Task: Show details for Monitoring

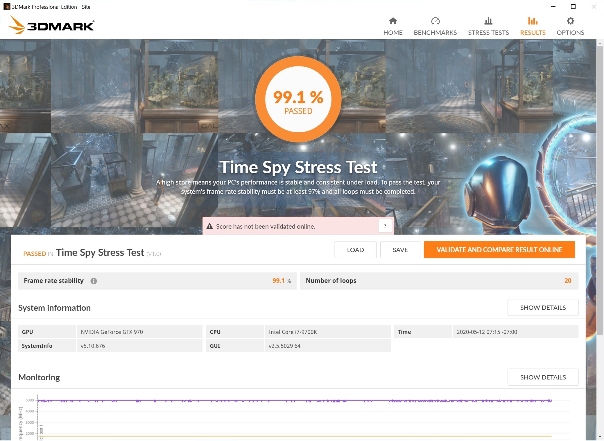Action: pyautogui.click(x=543, y=377)
